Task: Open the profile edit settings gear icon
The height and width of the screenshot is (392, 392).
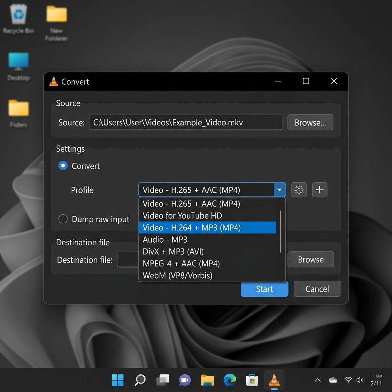Action: pyautogui.click(x=299, y=190)
